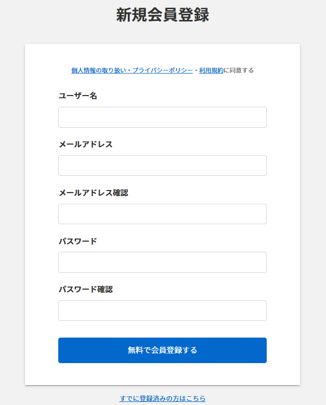Click the パスワード field label

(x=78, y=241)
